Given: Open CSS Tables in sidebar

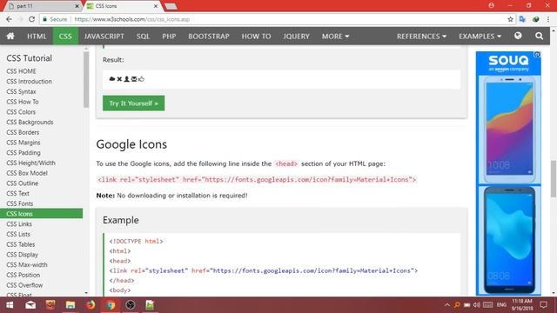Looking at the screenshot, I should coord(21,244).
